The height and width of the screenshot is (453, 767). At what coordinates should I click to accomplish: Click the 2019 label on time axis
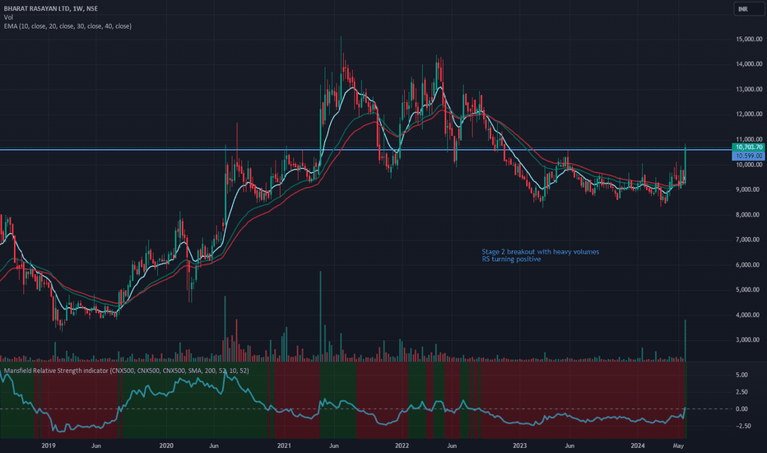tap(49, 446)
